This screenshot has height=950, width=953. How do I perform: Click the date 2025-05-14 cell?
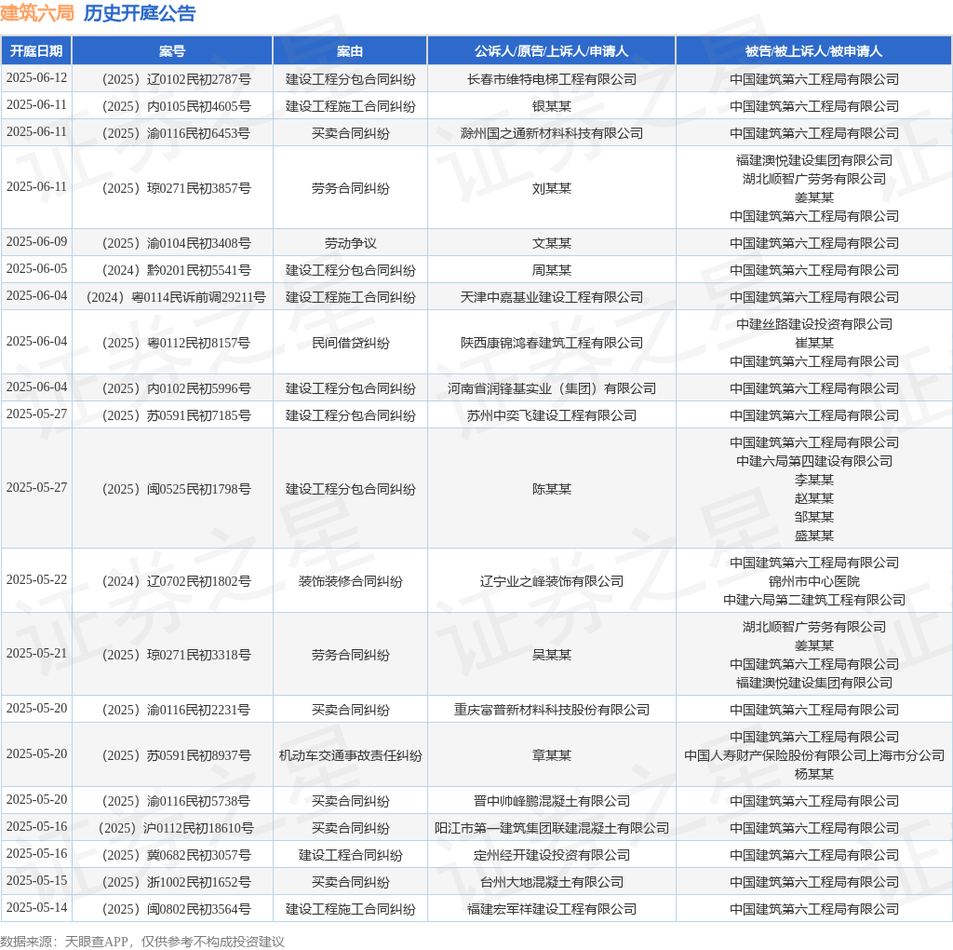36,908
